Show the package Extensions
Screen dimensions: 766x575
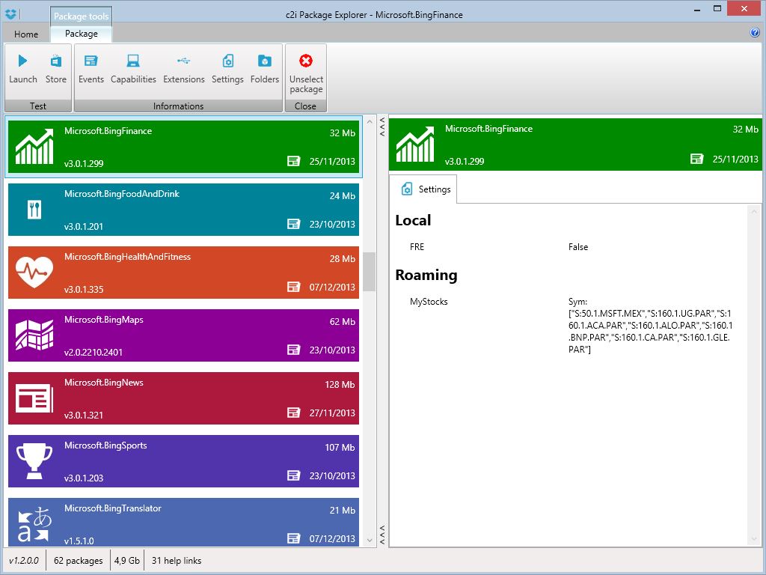pos(184,69)
